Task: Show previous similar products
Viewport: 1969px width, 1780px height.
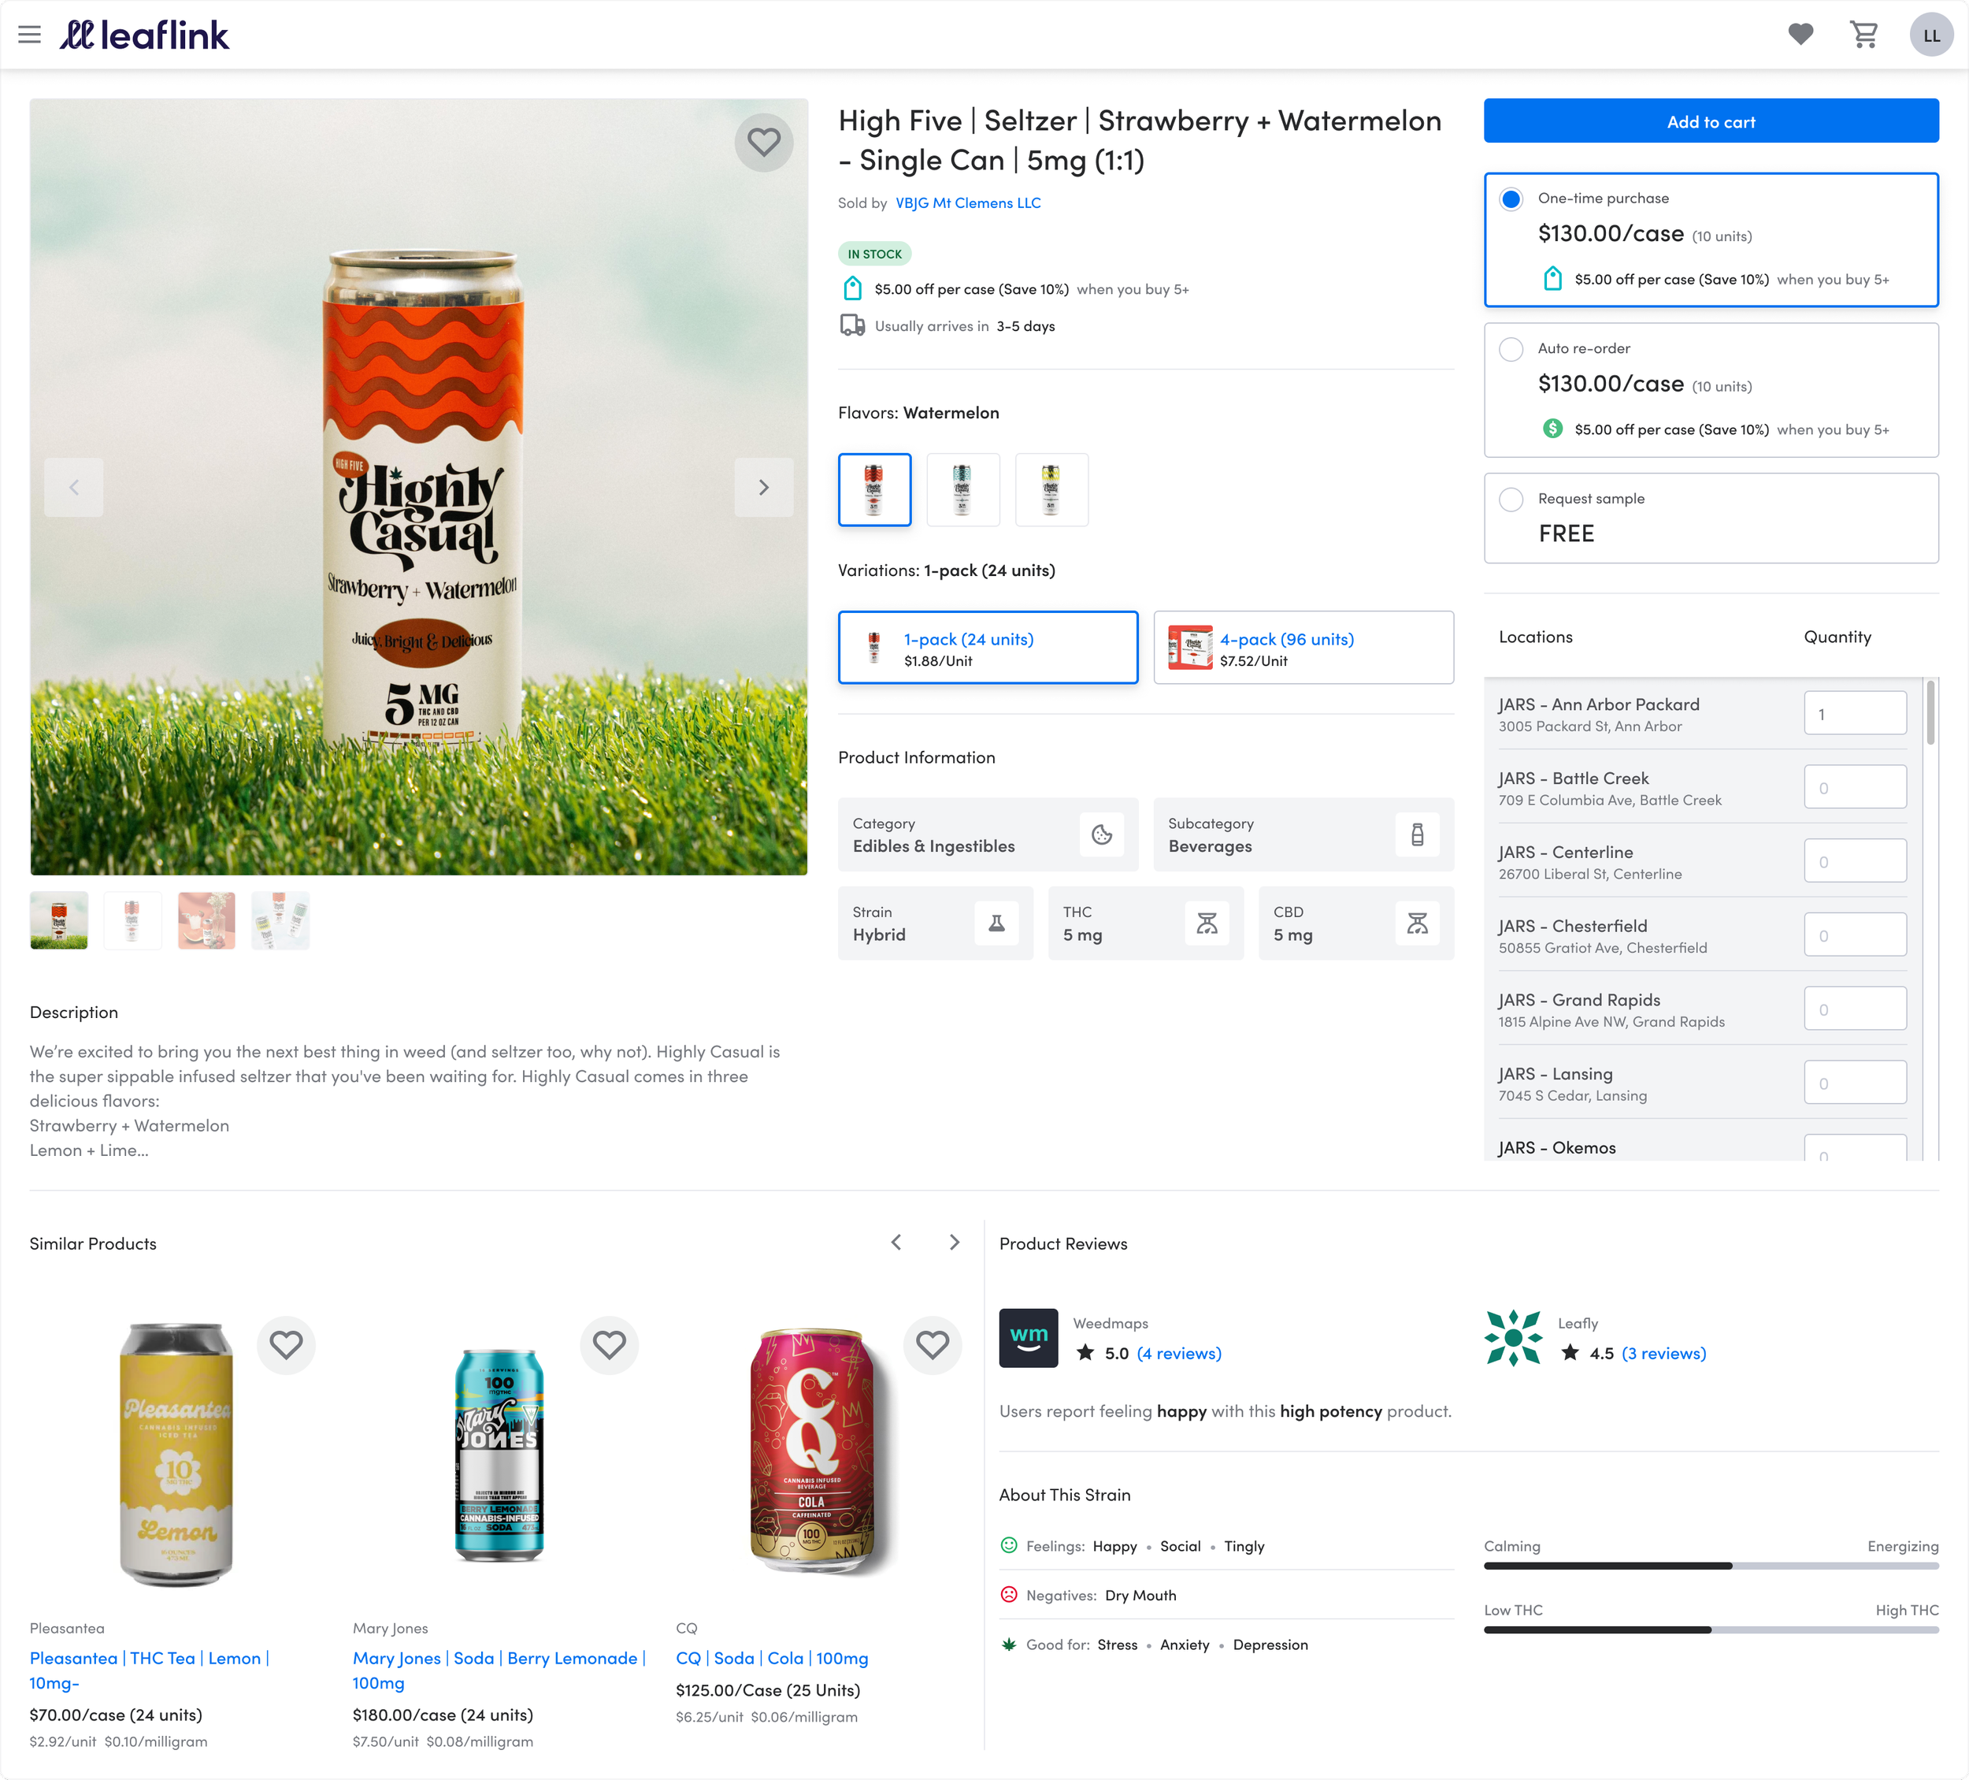Action: [x=896, y=1243]
